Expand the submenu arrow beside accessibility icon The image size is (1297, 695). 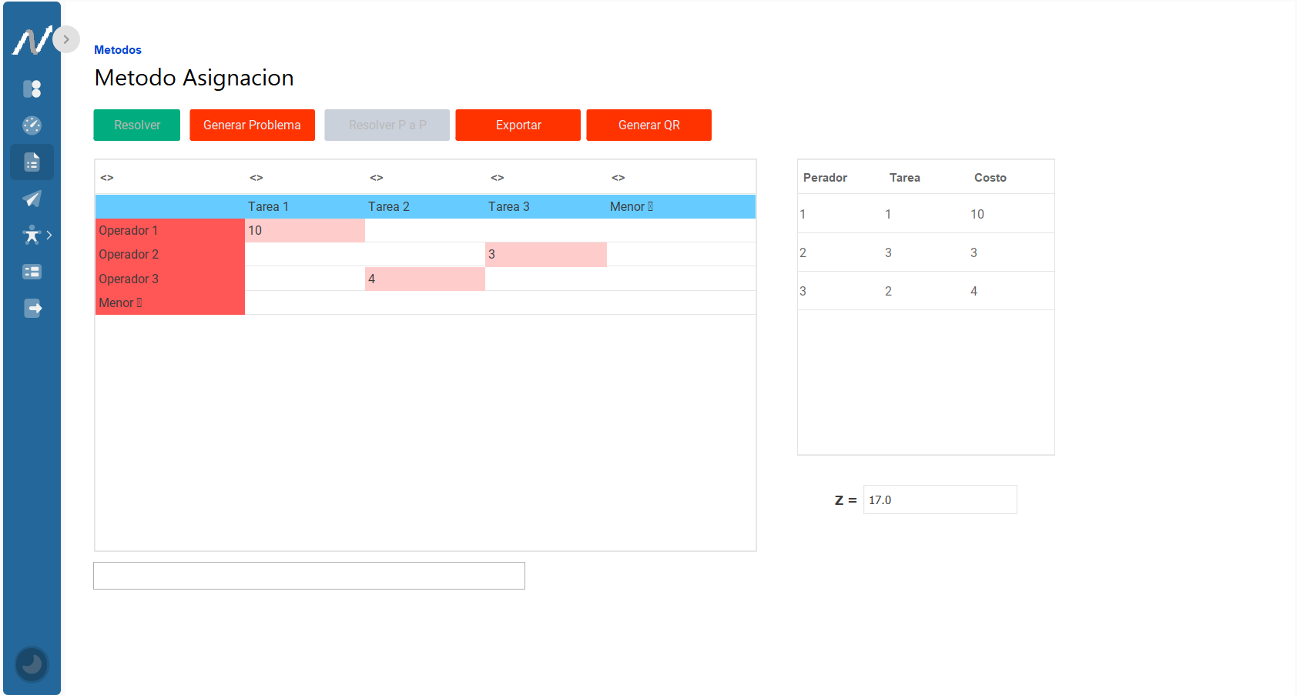49,235
